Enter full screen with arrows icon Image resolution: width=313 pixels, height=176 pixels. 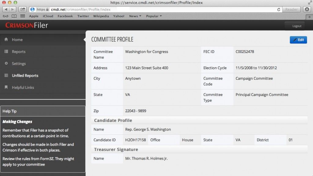point(310,2)
